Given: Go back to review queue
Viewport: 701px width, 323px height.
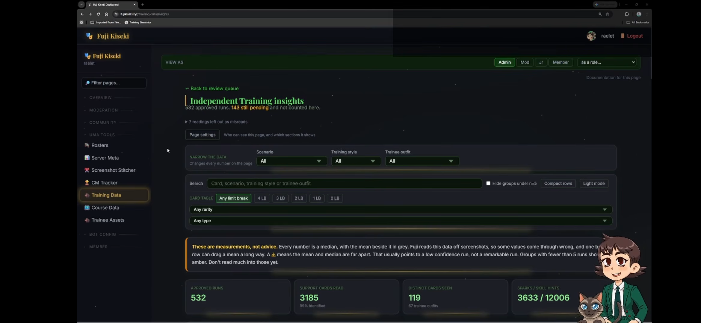Looking at the screenshot, I should pos(212,89).
